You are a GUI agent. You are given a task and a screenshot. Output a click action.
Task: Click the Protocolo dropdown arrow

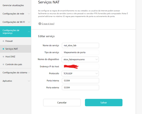[x=97, y=73]
